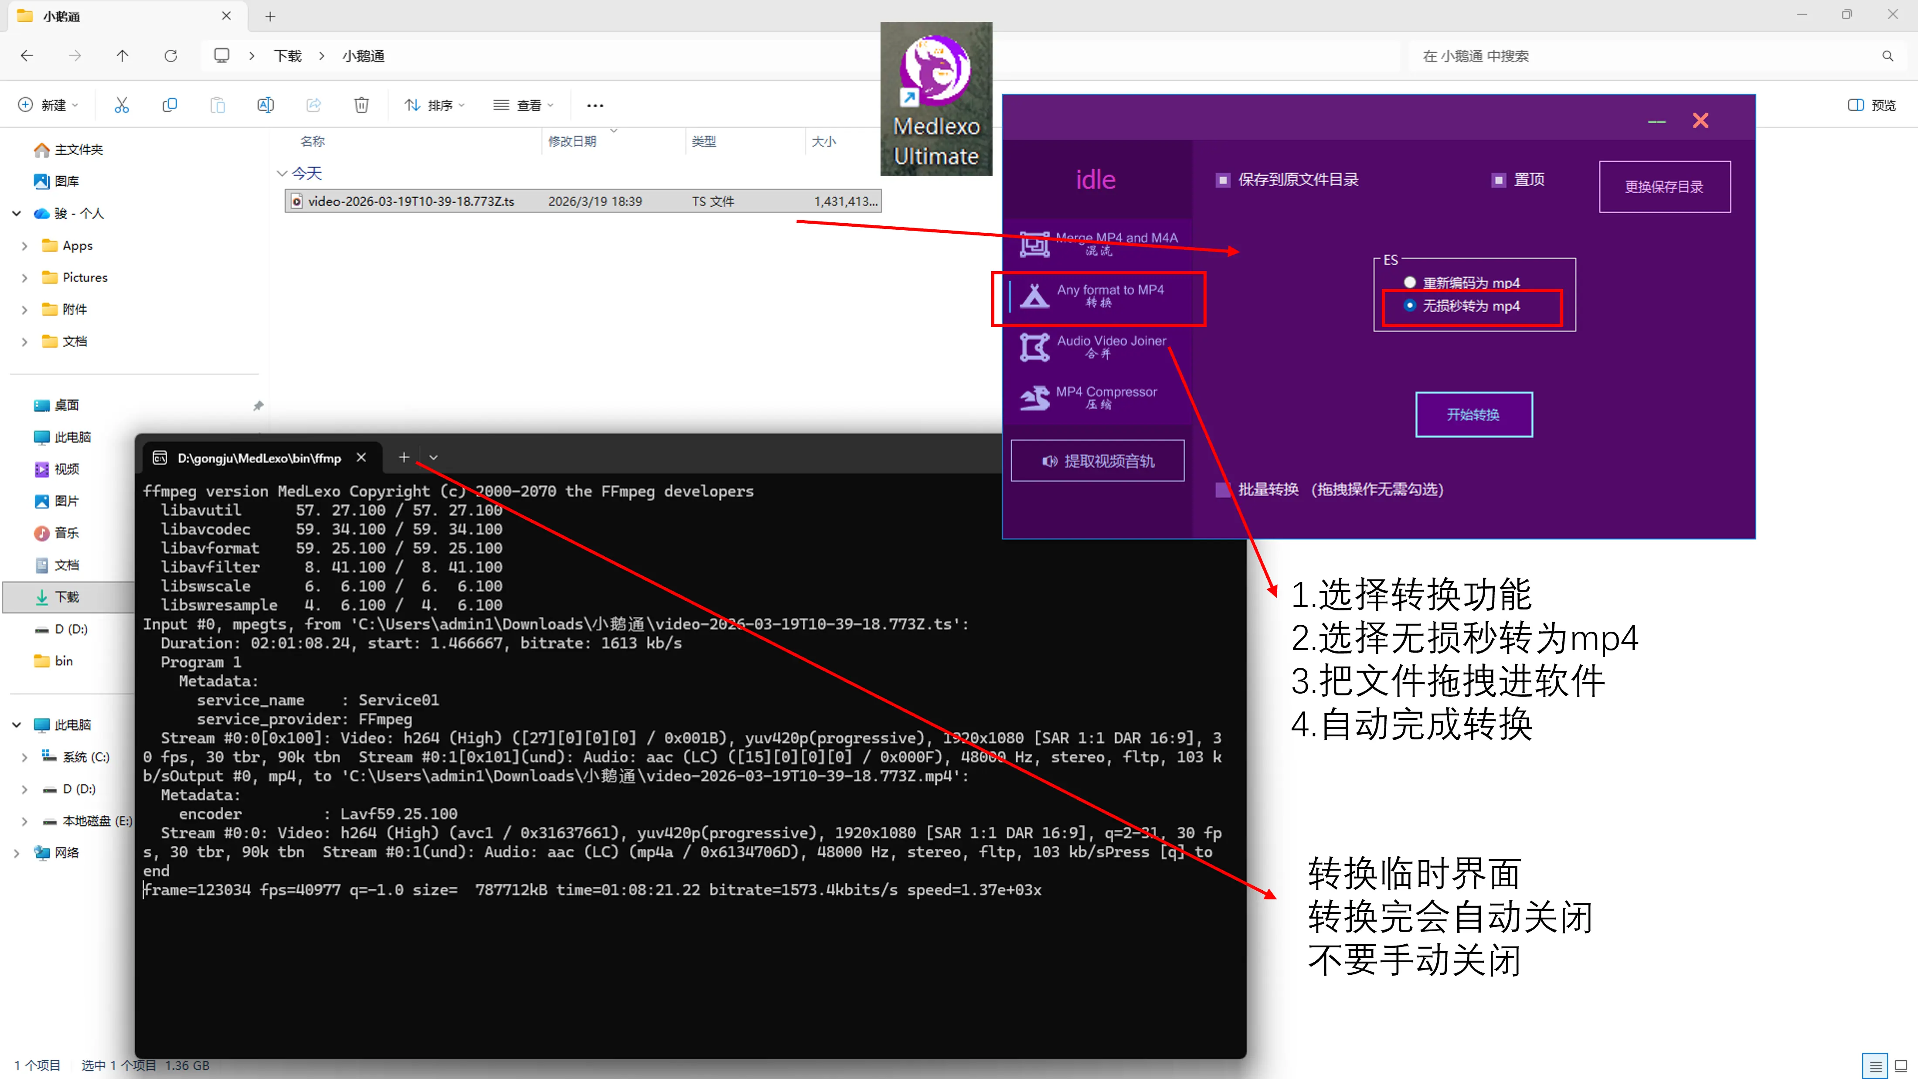Select the Merge MP4 and M4A tool

pos(1099,244)
